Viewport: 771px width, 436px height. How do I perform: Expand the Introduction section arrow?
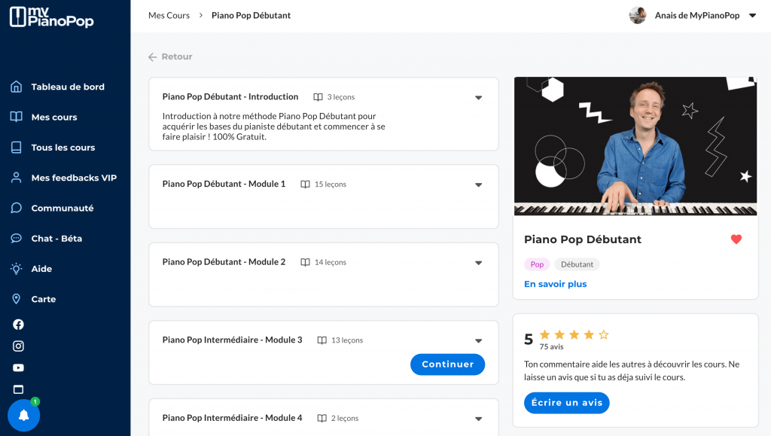(x=478, y=97)
